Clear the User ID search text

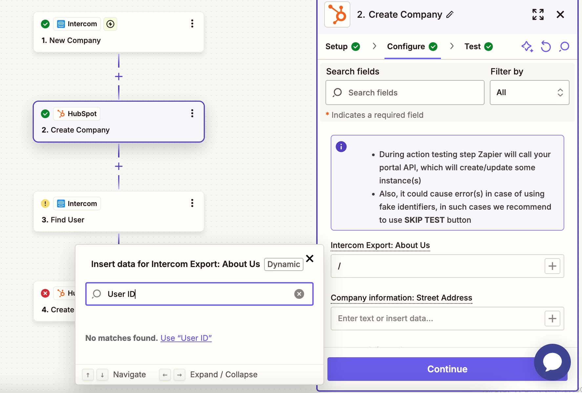[299, 294]
